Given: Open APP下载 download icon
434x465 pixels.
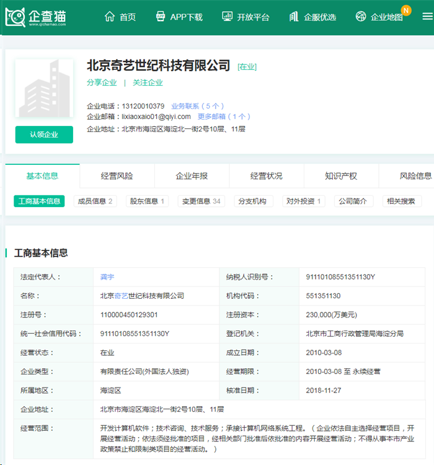Looking at the screenshot, I should (161, 17).
